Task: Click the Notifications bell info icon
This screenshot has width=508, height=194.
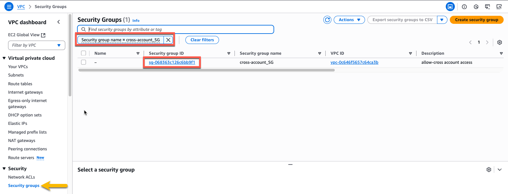Action: 464,6
